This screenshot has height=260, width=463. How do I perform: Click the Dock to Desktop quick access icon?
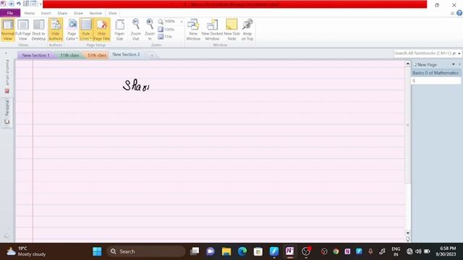(x=26, y=4)
